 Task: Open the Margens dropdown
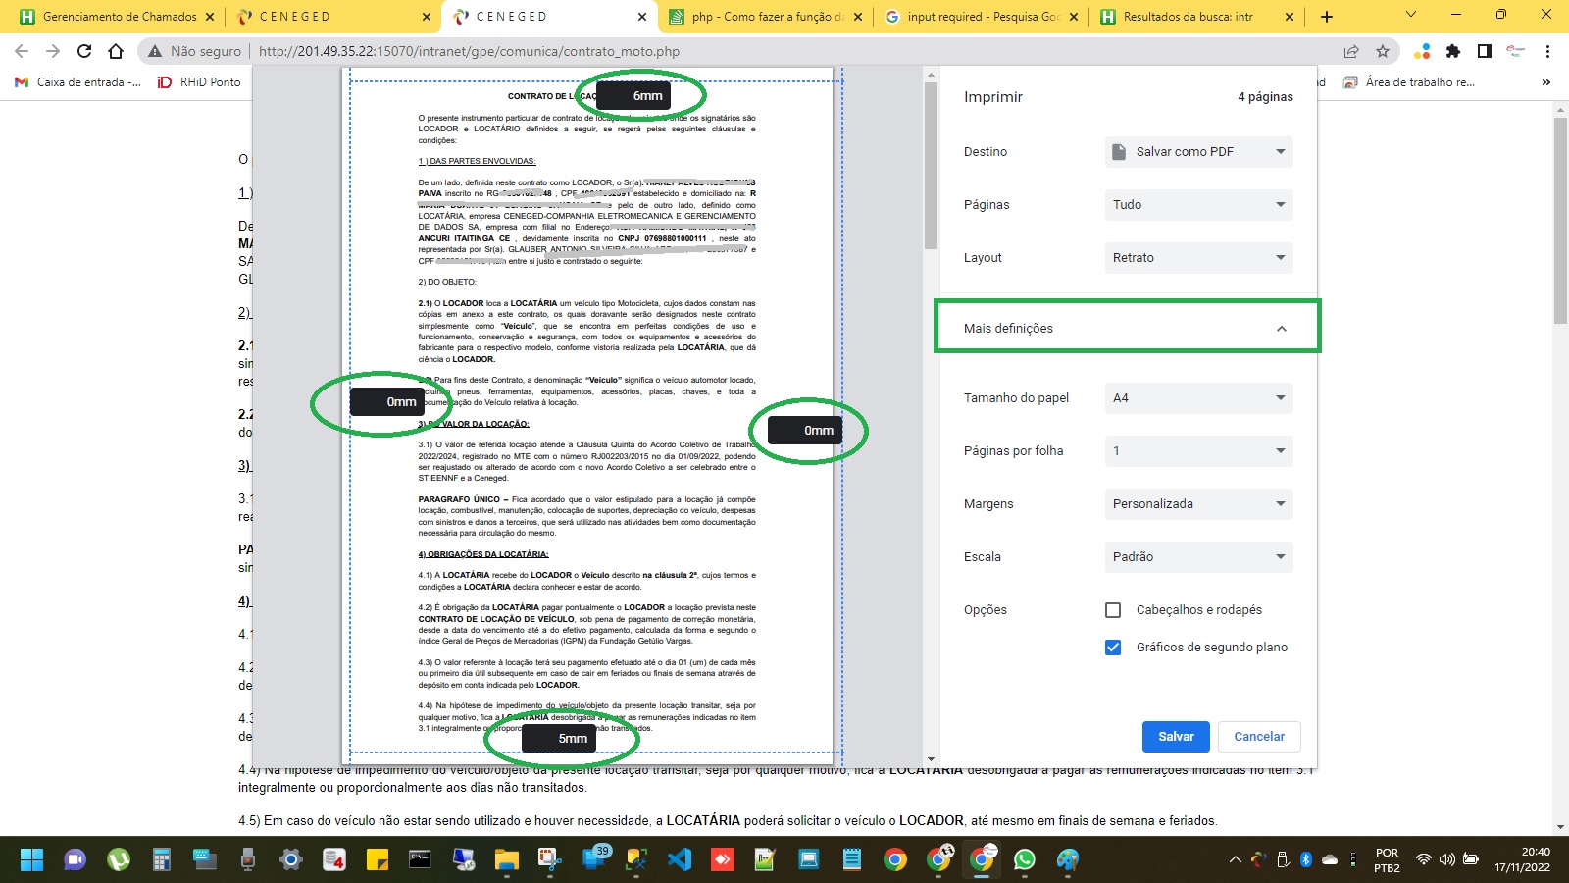[x=1198, y=504]
